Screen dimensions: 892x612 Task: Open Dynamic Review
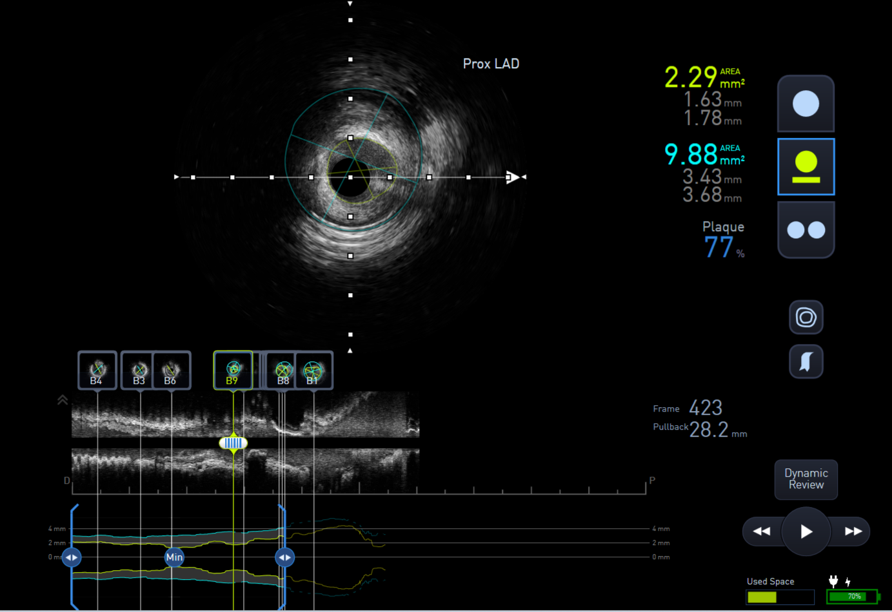coord(806,479)
